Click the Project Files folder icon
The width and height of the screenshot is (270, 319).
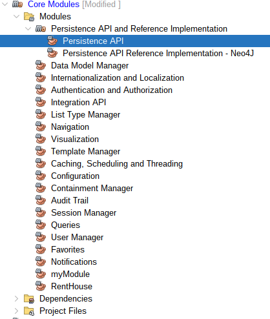point(29,311)
